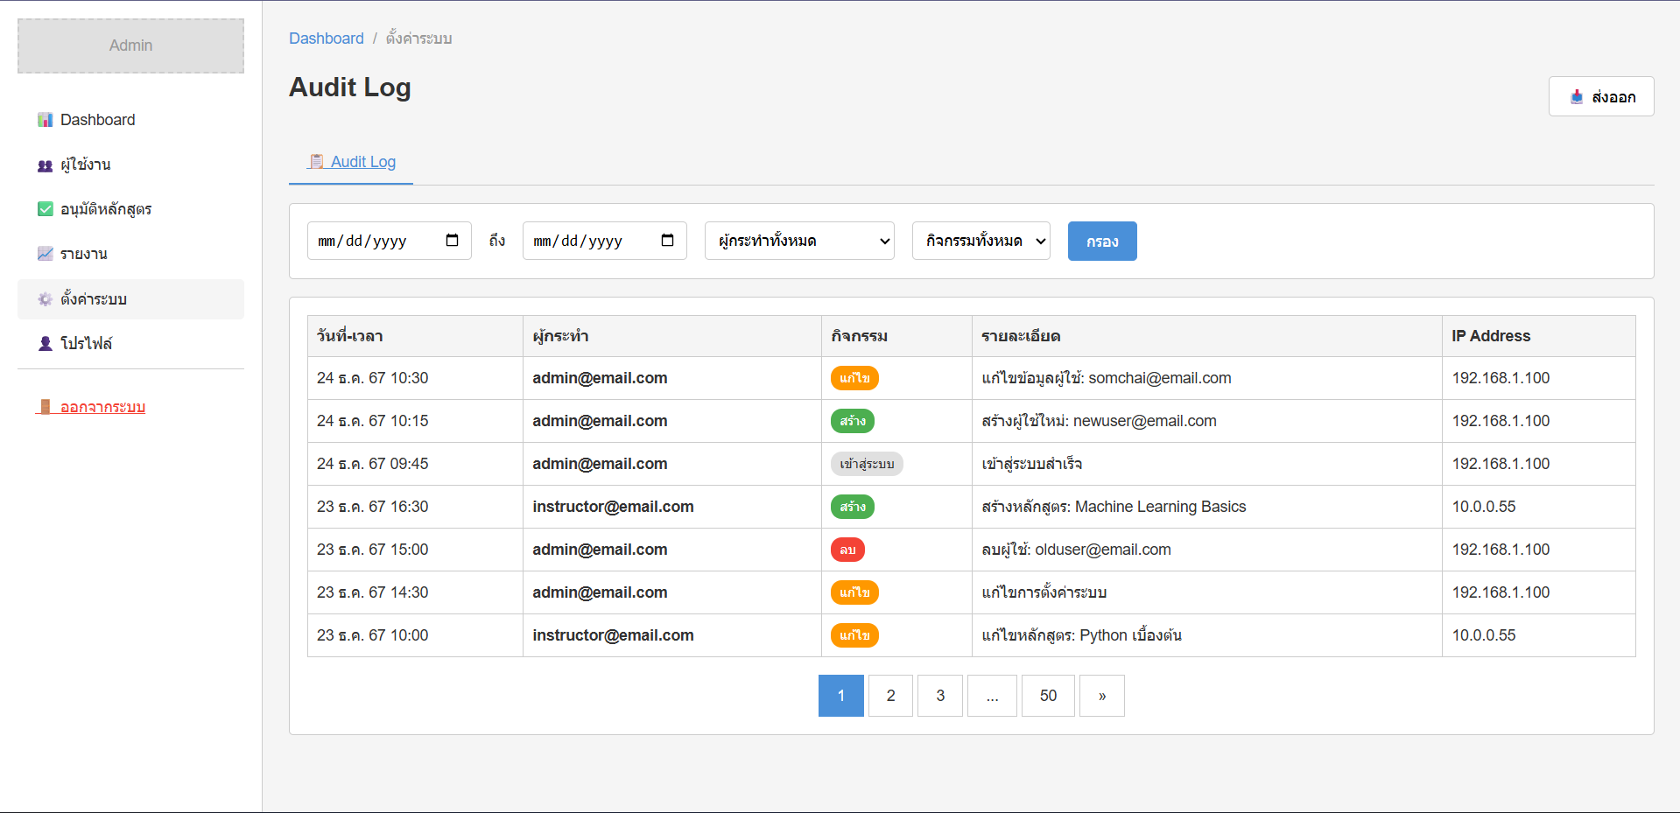Viewport: 1680px width, 813px height.
Task: Click the ส่งออก export button
Action: (x=1600, y=96)
